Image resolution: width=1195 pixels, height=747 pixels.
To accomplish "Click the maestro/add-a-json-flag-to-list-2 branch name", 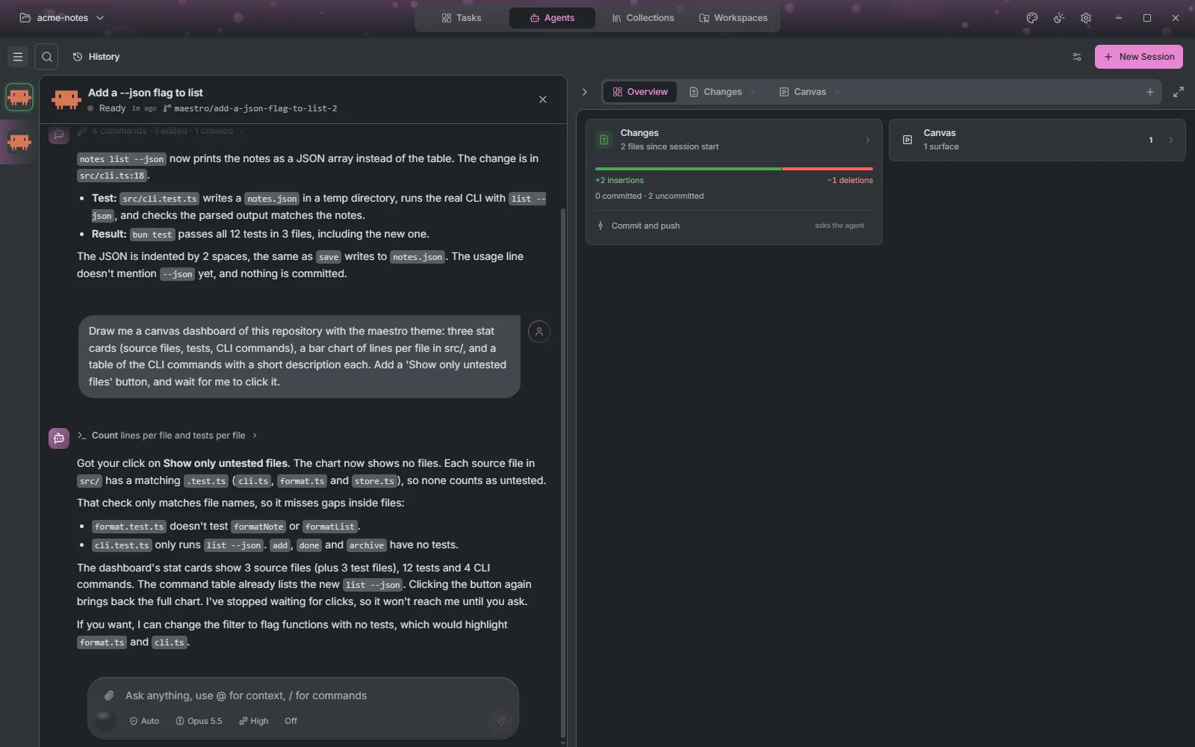I will (255, 108).
